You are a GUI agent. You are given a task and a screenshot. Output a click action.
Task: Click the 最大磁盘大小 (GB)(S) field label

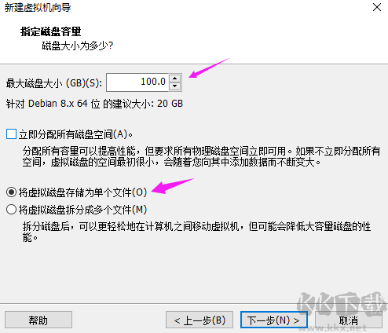click(54, 83)
